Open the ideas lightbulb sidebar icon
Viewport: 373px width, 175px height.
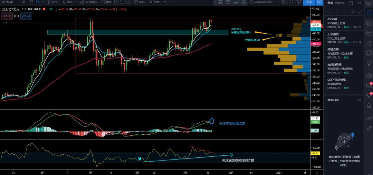[369, 63]
